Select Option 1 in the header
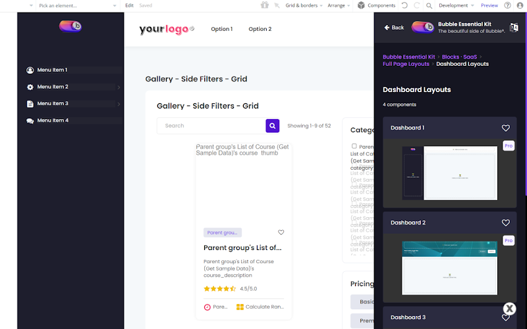The height and width of the screenshot is (329, 527). pyautogui.click(x=221, y=29)
